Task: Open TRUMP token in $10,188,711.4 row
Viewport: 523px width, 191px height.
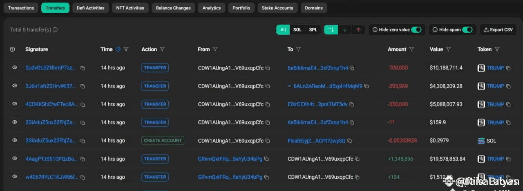Action: click(495, 68)
